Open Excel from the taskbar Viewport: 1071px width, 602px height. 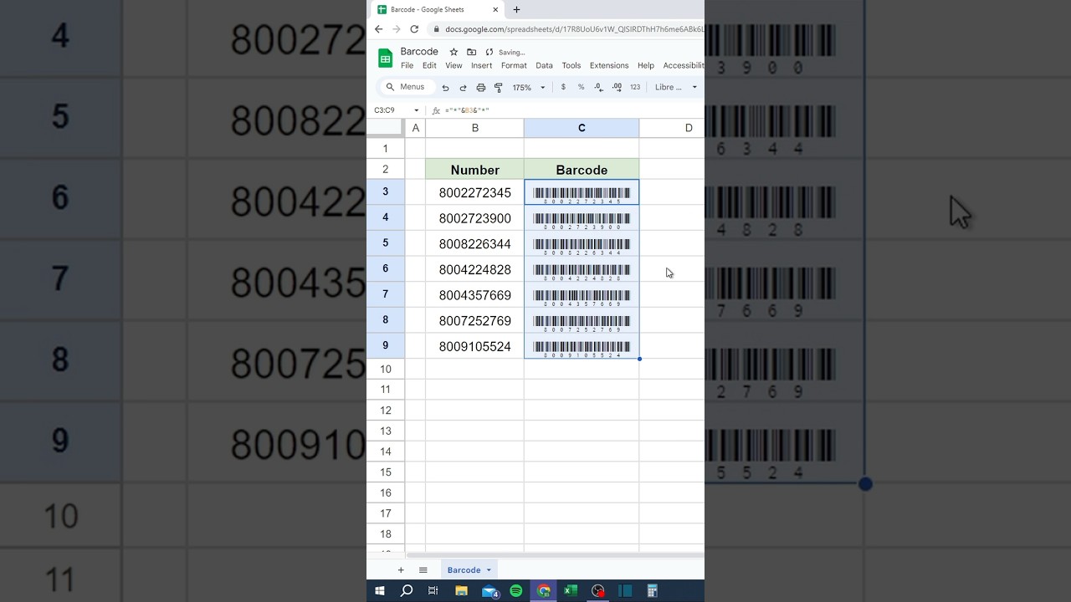tap(571, 590)
